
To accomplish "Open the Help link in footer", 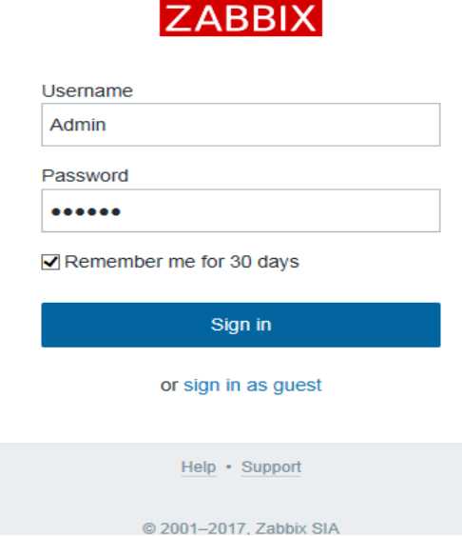I will pos(199,467).
